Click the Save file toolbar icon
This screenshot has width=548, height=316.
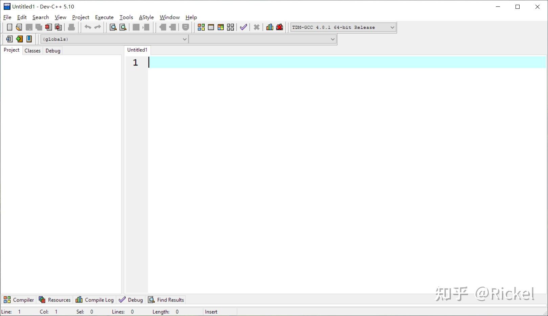(x=29, y=27)
